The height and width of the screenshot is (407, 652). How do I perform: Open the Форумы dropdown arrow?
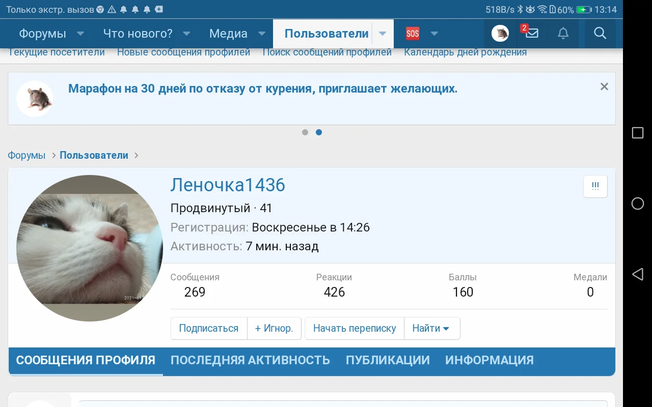tap(80, 33)
